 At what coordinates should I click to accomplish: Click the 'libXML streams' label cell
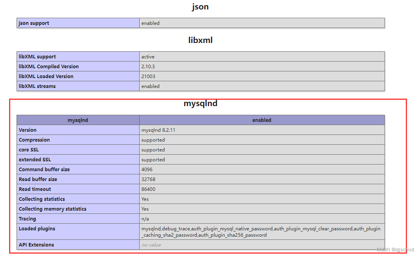[x=78, y=86]
